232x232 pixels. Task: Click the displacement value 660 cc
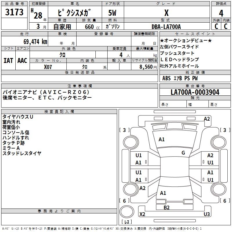(x=92, y=27)
